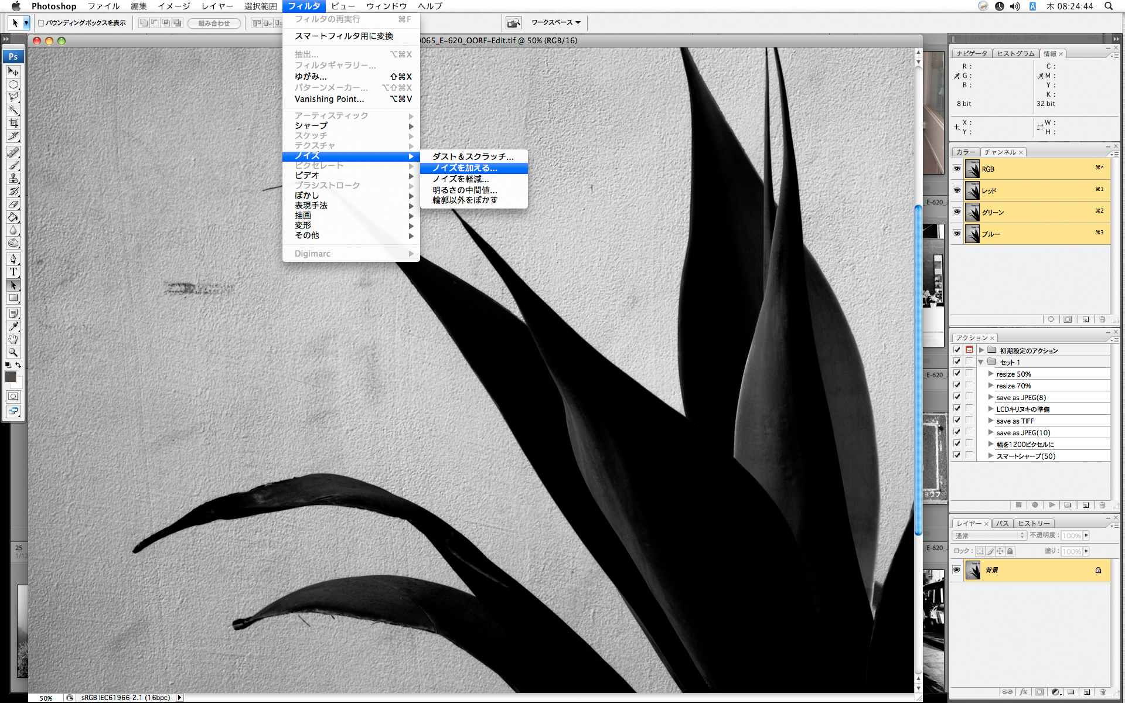Open the workspace dropdown
The height and width of the screenshot is (703, 1125).
(x=555, y=23)
